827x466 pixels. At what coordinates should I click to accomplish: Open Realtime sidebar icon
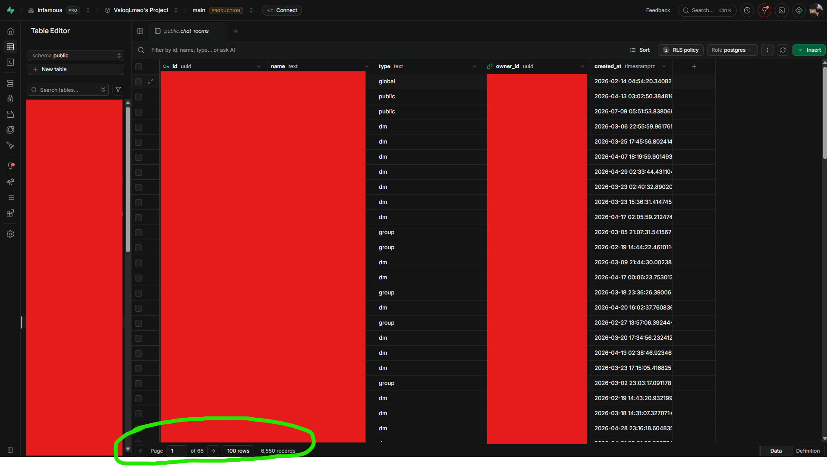(x=11, y=145)
